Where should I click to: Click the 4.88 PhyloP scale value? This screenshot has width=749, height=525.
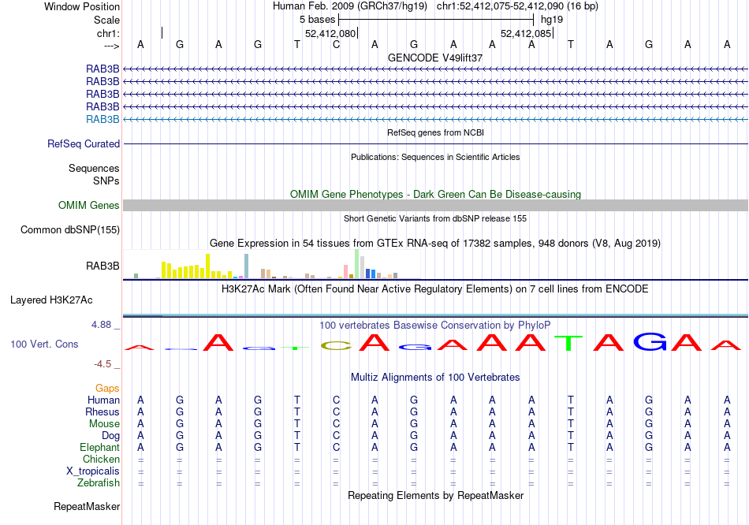pos(101,325)
